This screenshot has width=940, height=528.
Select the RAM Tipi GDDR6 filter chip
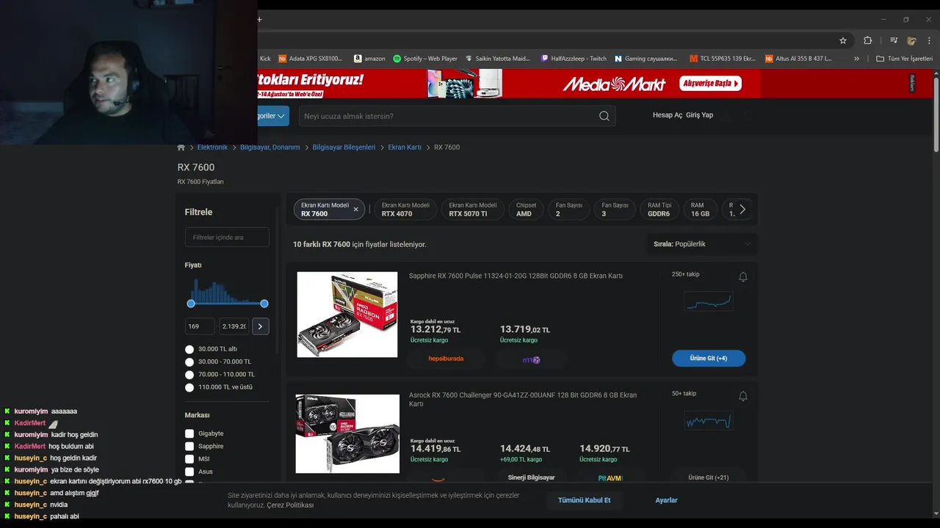659,209
